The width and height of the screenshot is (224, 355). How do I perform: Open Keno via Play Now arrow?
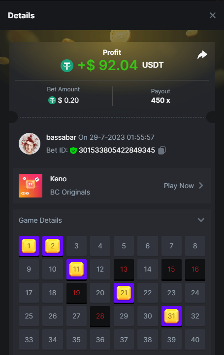point(201,186)
